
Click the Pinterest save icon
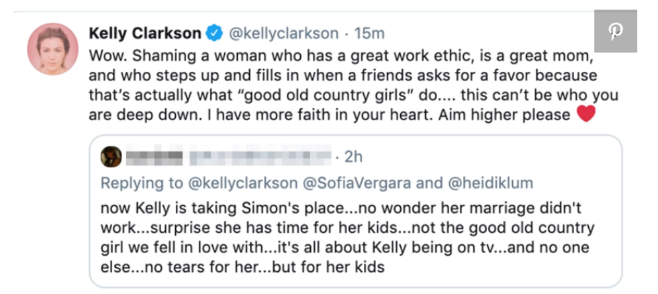click(616, 32)
